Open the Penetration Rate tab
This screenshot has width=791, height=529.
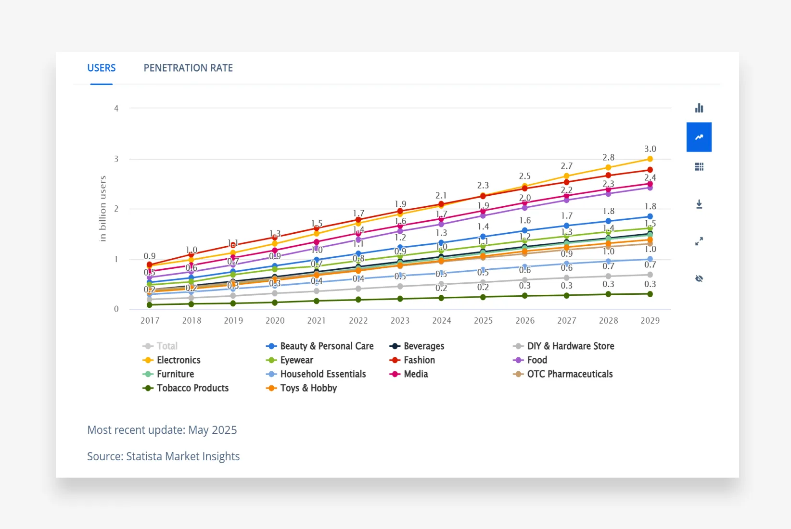coord(188,68)
